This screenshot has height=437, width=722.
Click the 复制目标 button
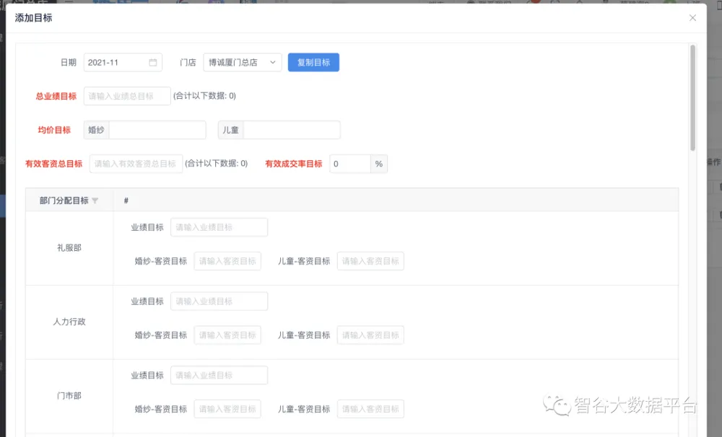tap(313, 63)
